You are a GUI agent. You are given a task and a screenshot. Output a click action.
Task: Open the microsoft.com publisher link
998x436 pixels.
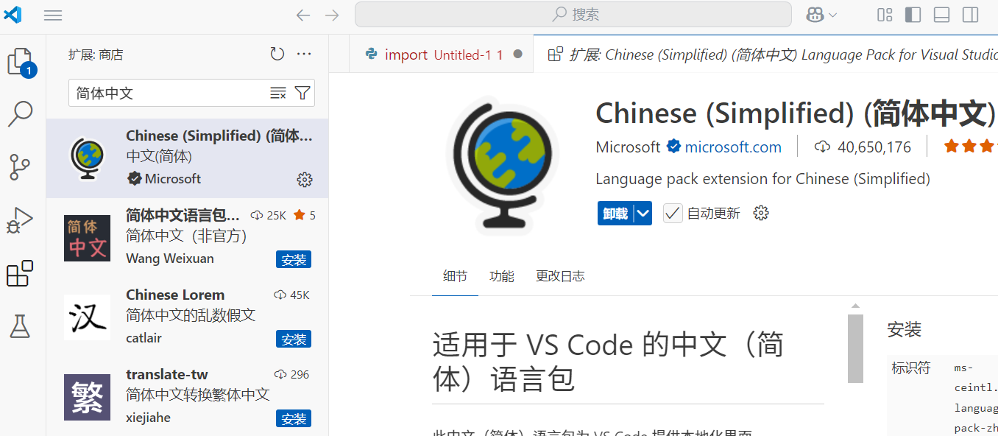pyautogui.click(x=733, y=147)
